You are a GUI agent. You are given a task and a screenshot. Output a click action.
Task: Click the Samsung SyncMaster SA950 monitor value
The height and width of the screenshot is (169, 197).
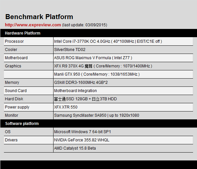(x=97, y=115)
